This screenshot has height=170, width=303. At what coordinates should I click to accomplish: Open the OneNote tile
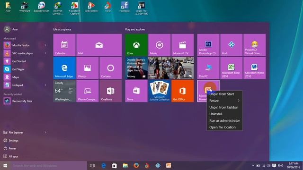110,91
